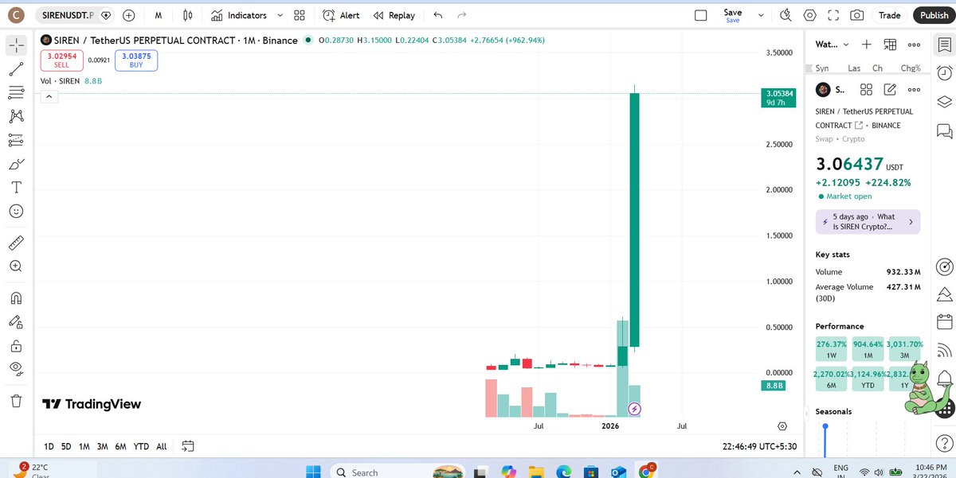Open the indicator templates grid icon
This screenshot has width=956, height=478.
tap(299, 15)
